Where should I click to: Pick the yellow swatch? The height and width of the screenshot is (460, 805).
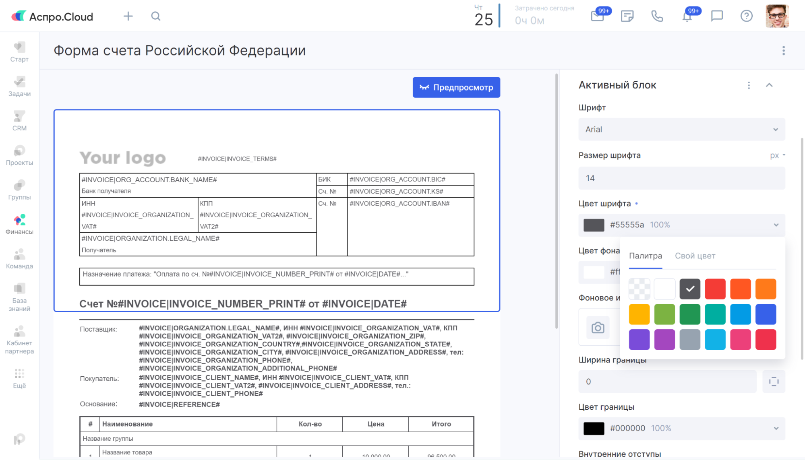(639, 314)
